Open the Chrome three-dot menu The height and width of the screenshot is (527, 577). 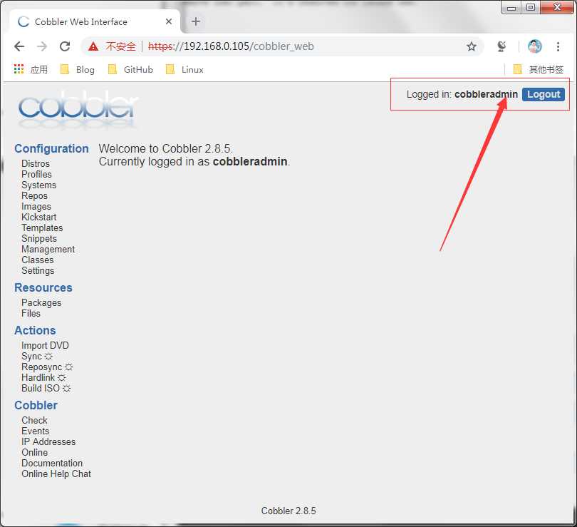(x=558, y=46)
